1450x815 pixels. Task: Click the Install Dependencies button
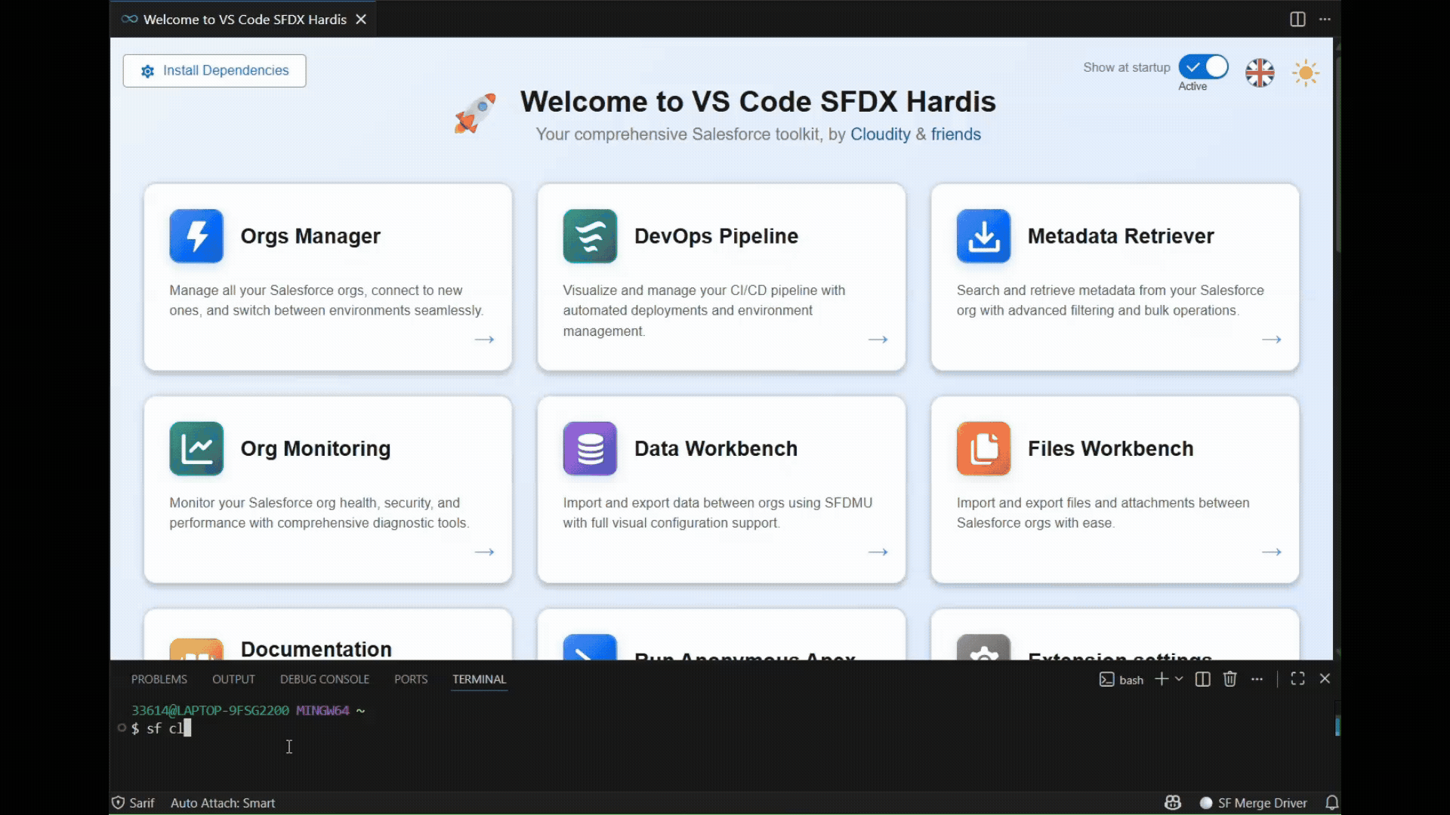pos(214,71)
